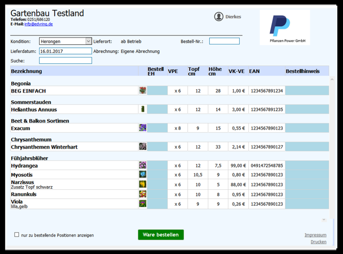The image size is (343, 254).
Task: Click the Pflanzen Power GmbH logo
Action: (x=284, y=27)
